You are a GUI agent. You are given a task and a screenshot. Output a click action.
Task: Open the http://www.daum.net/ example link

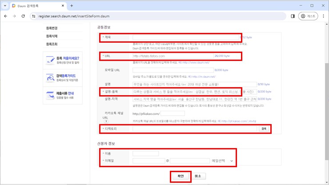pyautogui.click(x=196, y=63)
